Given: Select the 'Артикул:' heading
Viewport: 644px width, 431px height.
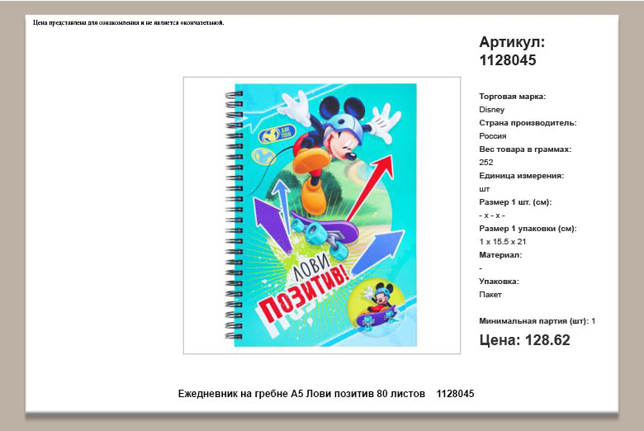Looking at the screenshot, I should pyautogui.click(x=512, y=42).
